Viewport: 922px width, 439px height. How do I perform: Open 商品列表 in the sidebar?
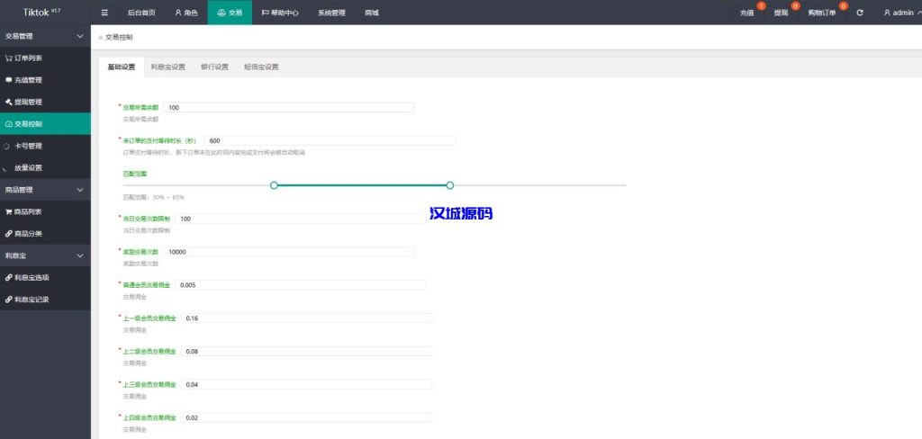(27, 211)
